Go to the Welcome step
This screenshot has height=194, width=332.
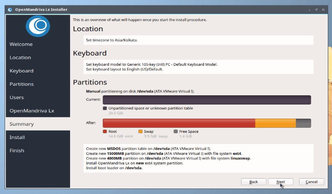click(21, 44)
